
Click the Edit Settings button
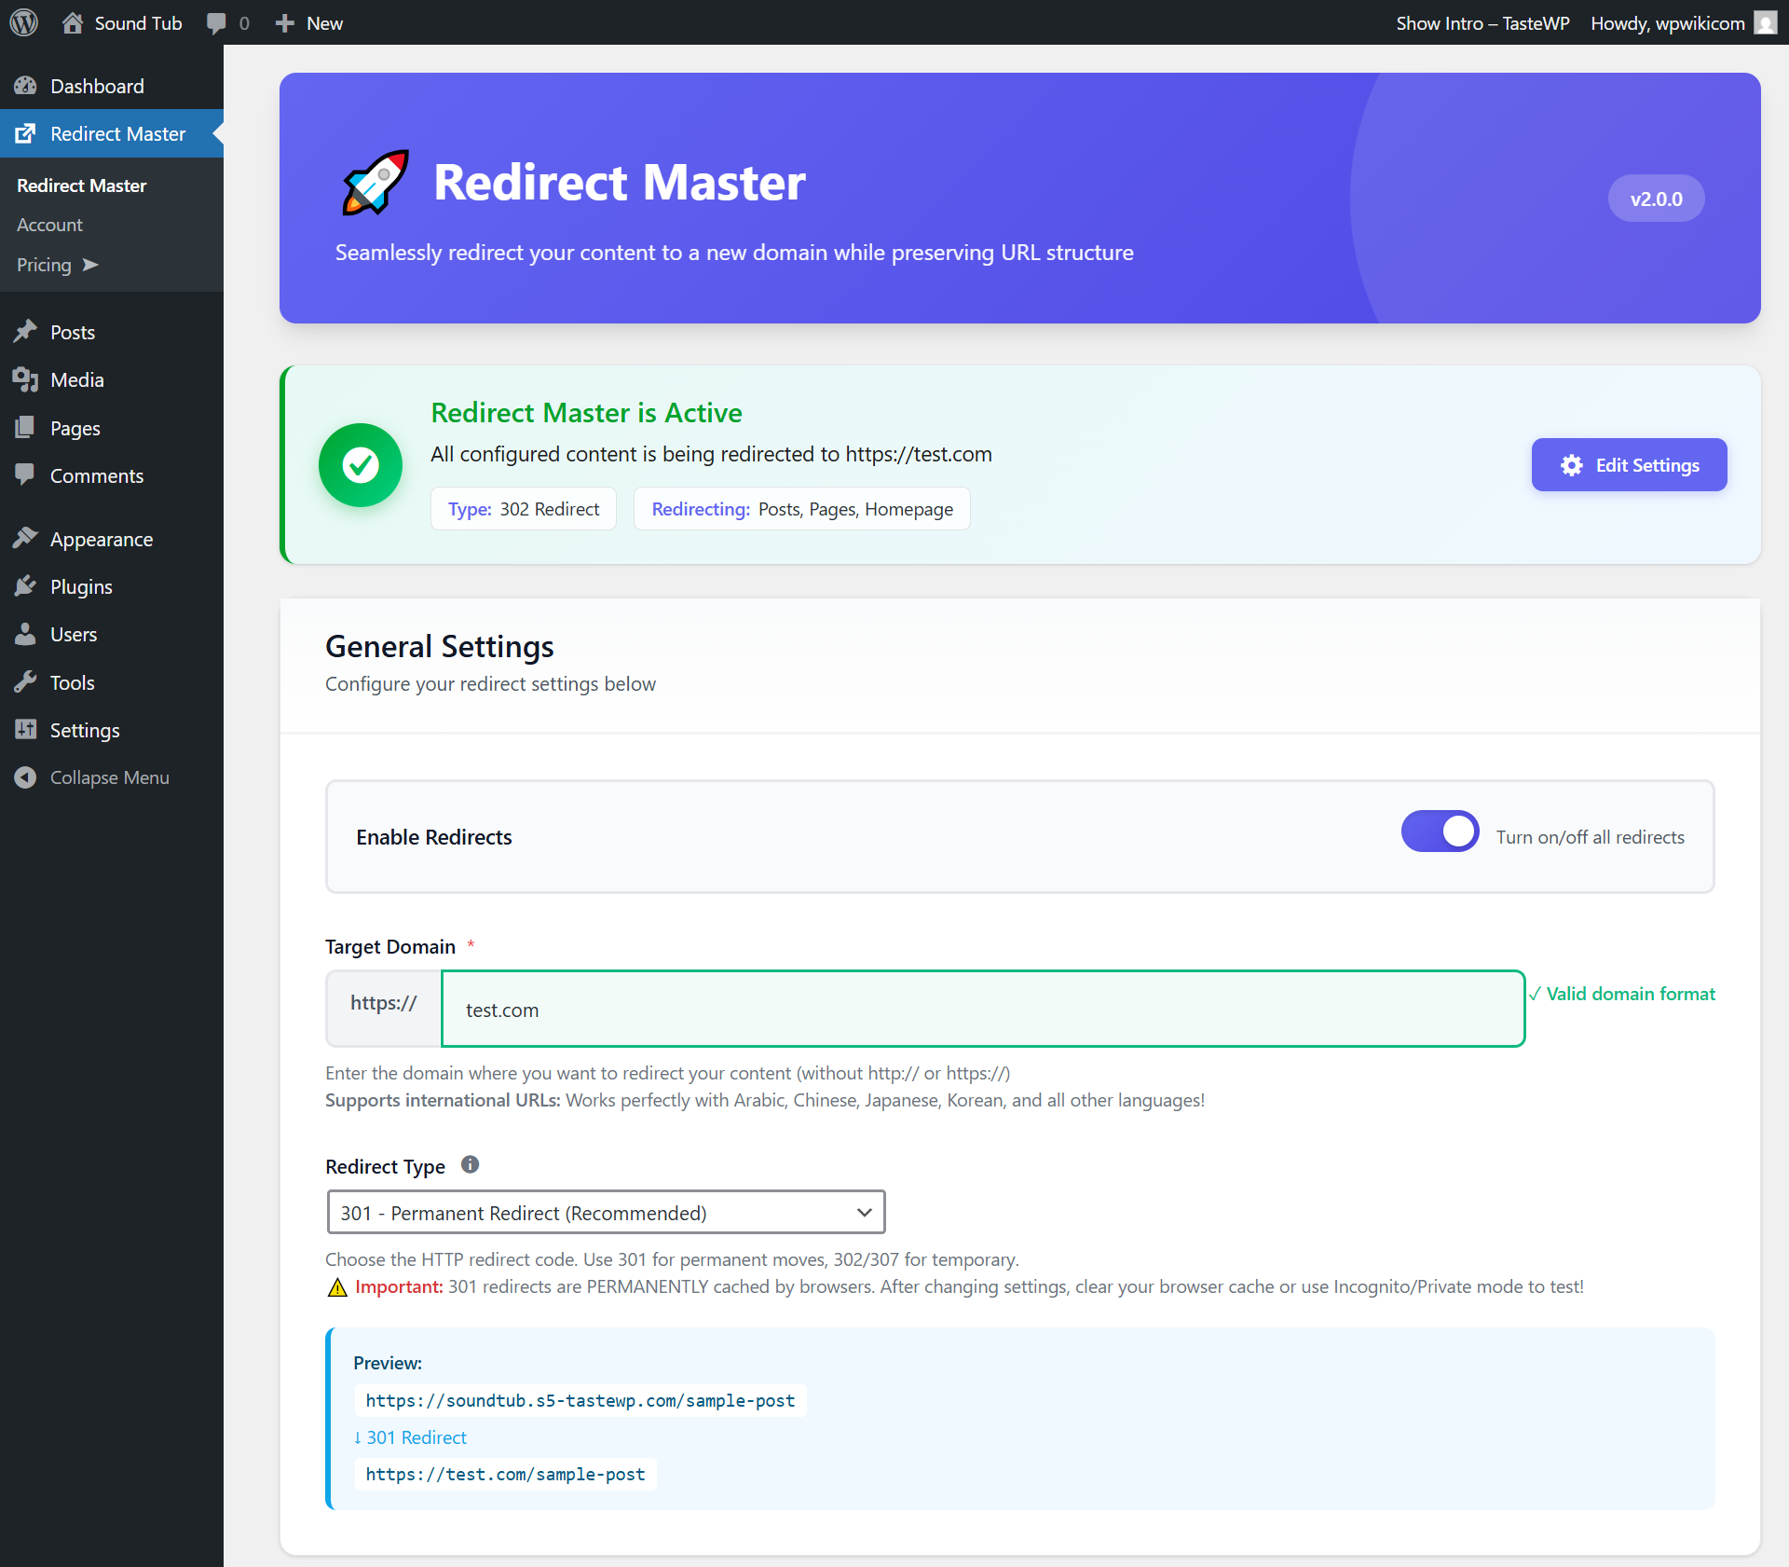pyautogui.click(x=1629, y=464)
